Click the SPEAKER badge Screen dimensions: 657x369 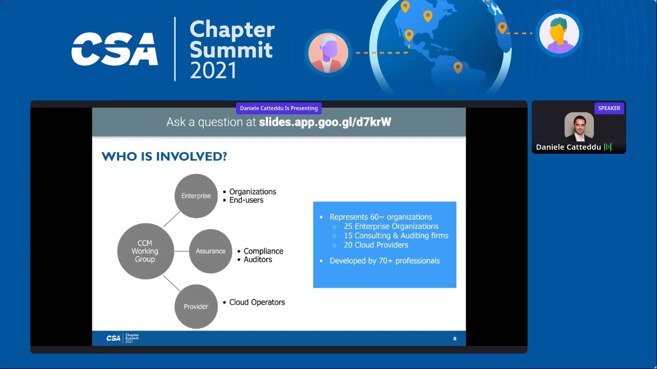[x=609, y=108]
